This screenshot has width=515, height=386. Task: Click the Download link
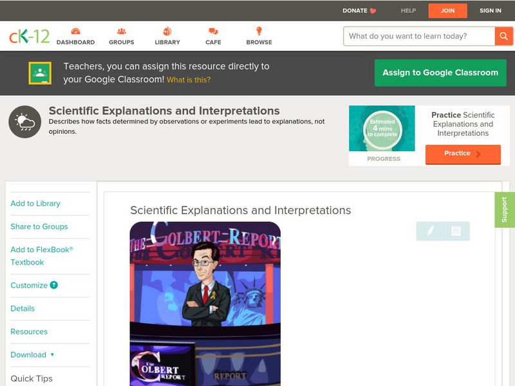pyautogui.click(x=28, y=354)
